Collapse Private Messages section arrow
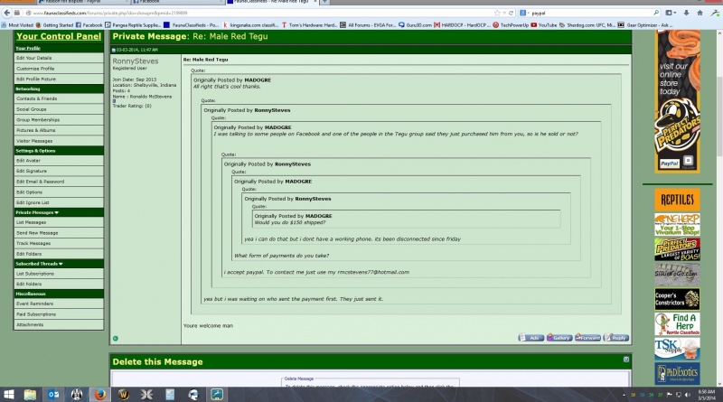The height and width of the screenshot is (402, 723). tap(57, 212)
